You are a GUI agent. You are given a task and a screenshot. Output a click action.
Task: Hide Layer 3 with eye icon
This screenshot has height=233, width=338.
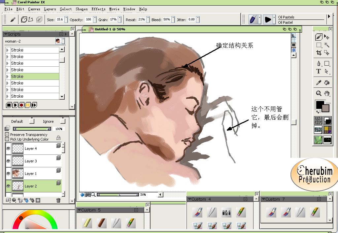tap(8, 161)
